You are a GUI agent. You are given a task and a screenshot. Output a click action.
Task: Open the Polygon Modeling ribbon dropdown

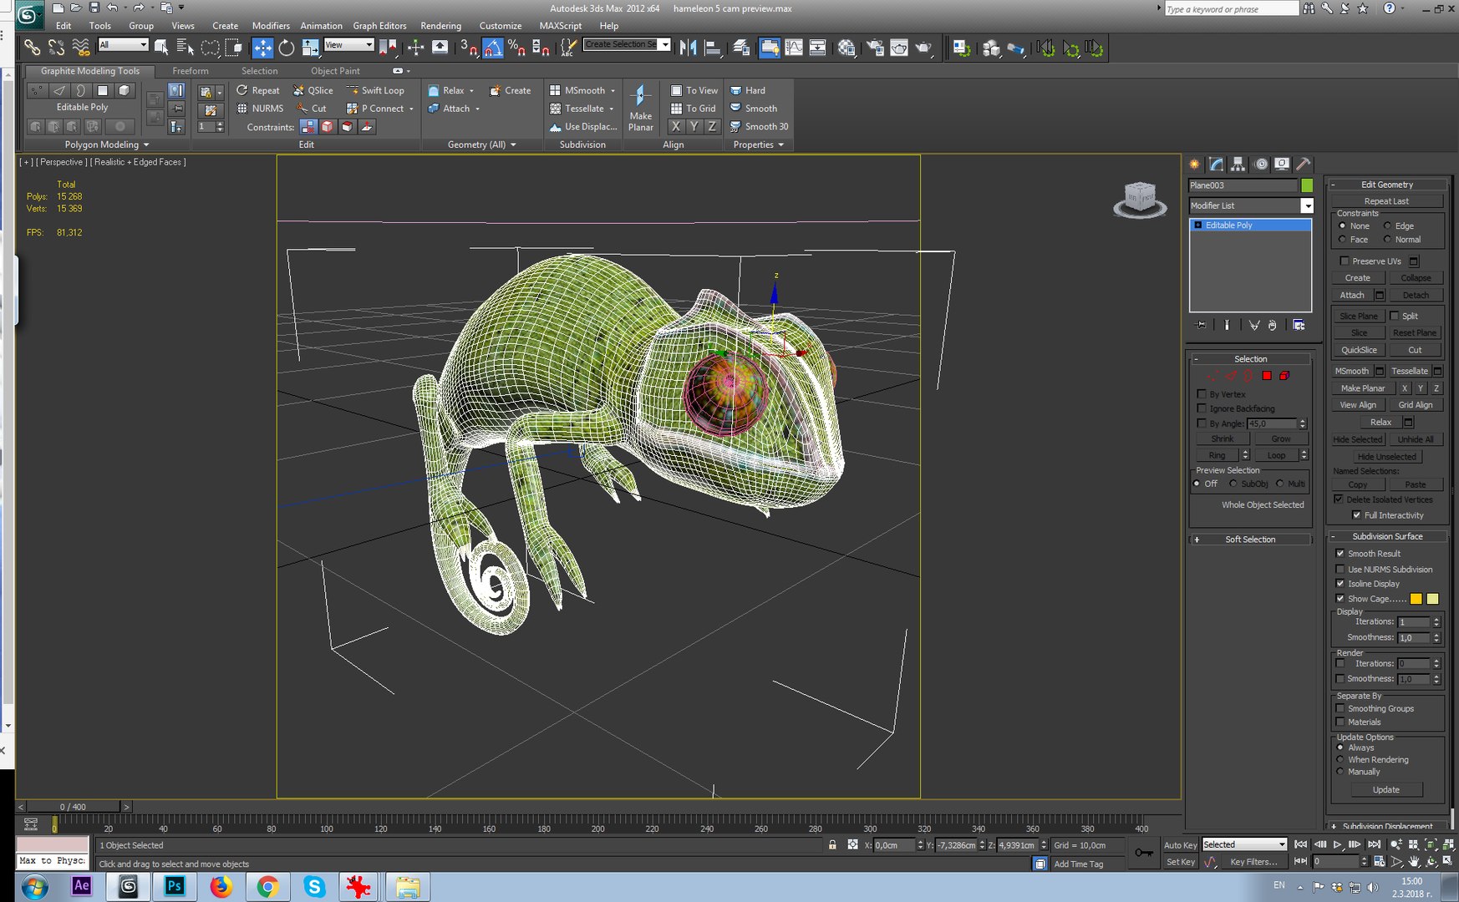click(x=107, y=144)
